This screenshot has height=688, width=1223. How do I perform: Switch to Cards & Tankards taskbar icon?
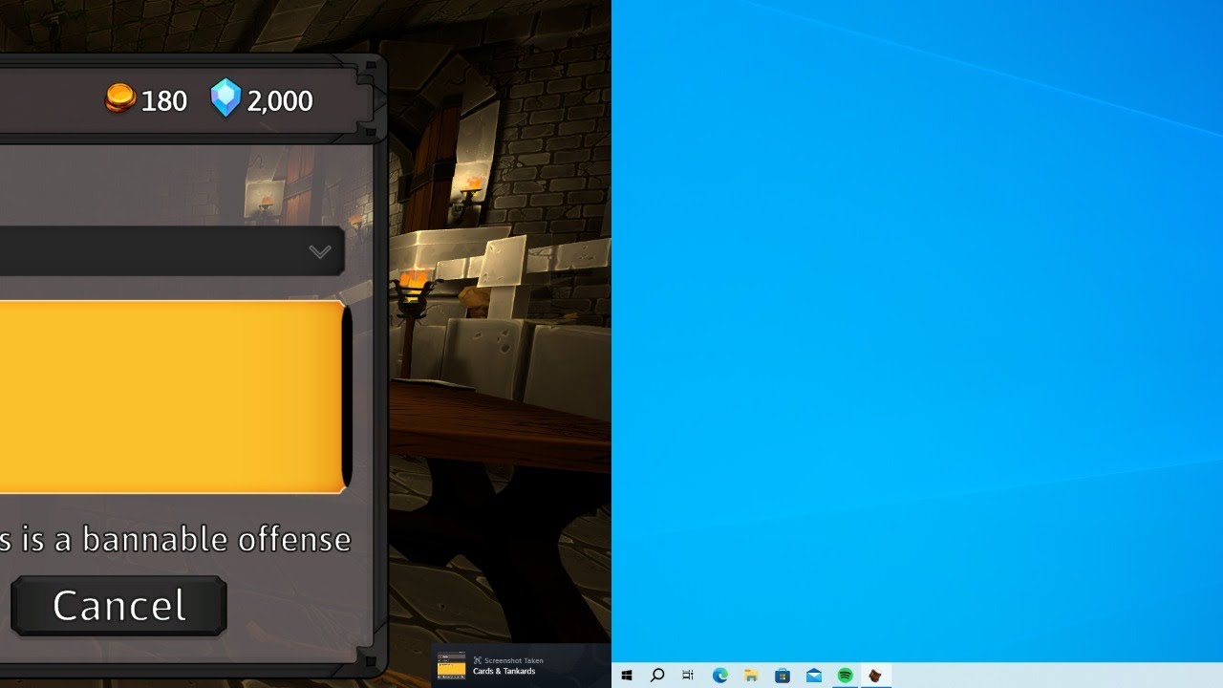coord(875,676)
